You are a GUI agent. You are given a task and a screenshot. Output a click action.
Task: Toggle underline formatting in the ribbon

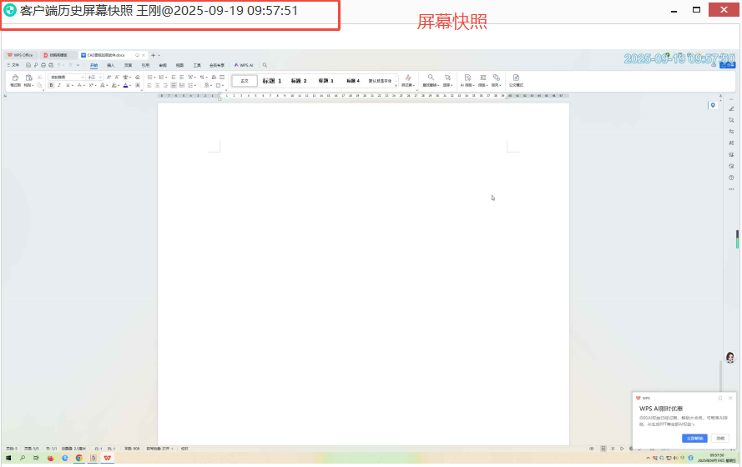(x=68, y=85)
